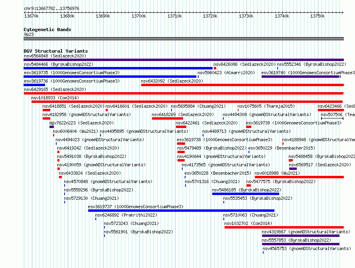This screenshot has width=355, height=268.
Task: Click nsv5695884 (Chuang2021) label
Action: (198, 106)
